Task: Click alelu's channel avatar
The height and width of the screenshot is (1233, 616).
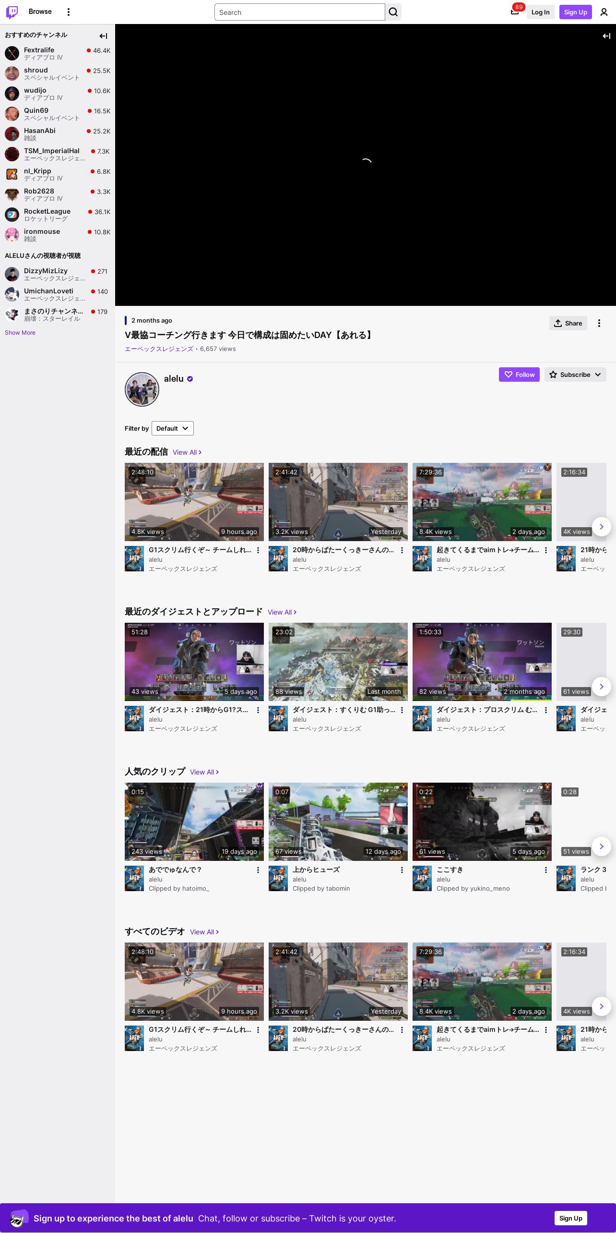Action: tap(142, 389)
